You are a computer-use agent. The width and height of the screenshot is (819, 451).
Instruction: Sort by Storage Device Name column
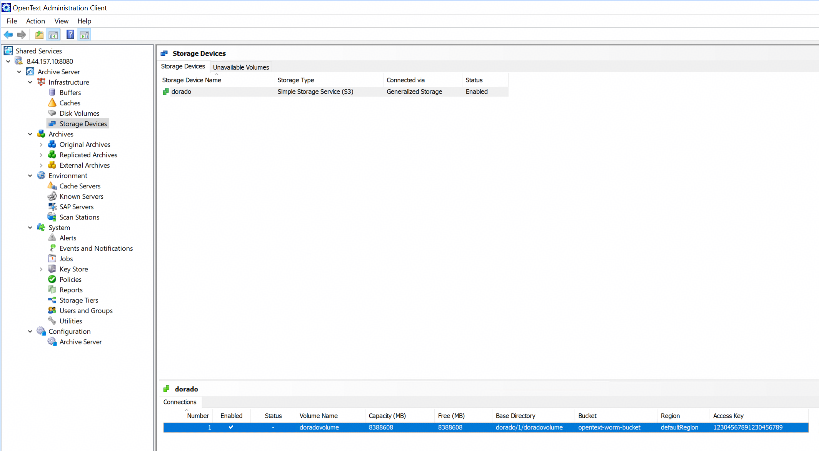click(x=217, y=80)
